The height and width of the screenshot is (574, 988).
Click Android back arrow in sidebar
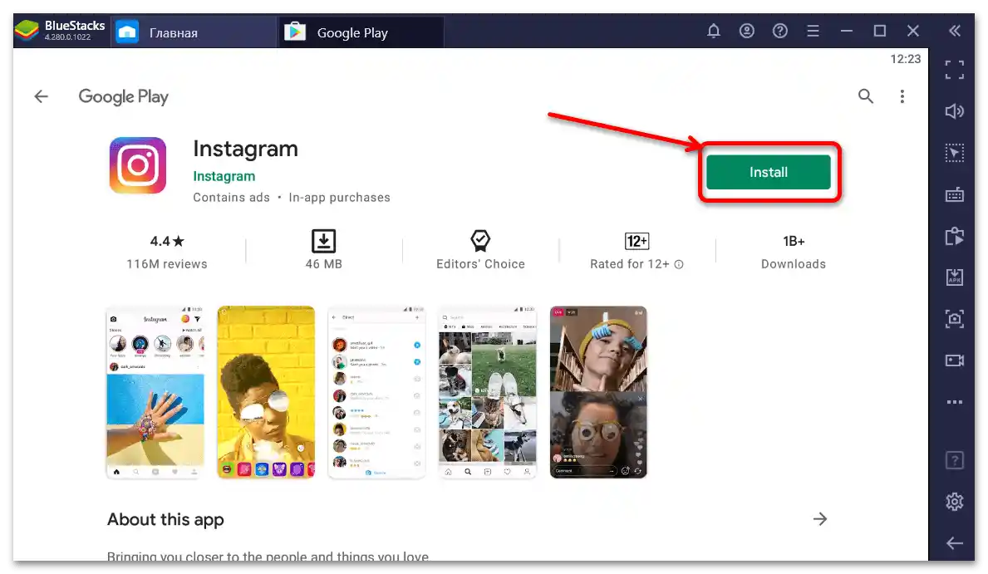click(955, 543)
